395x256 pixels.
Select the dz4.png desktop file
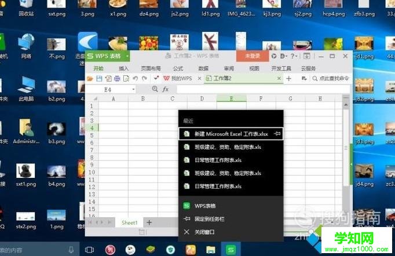coord(149,9)
